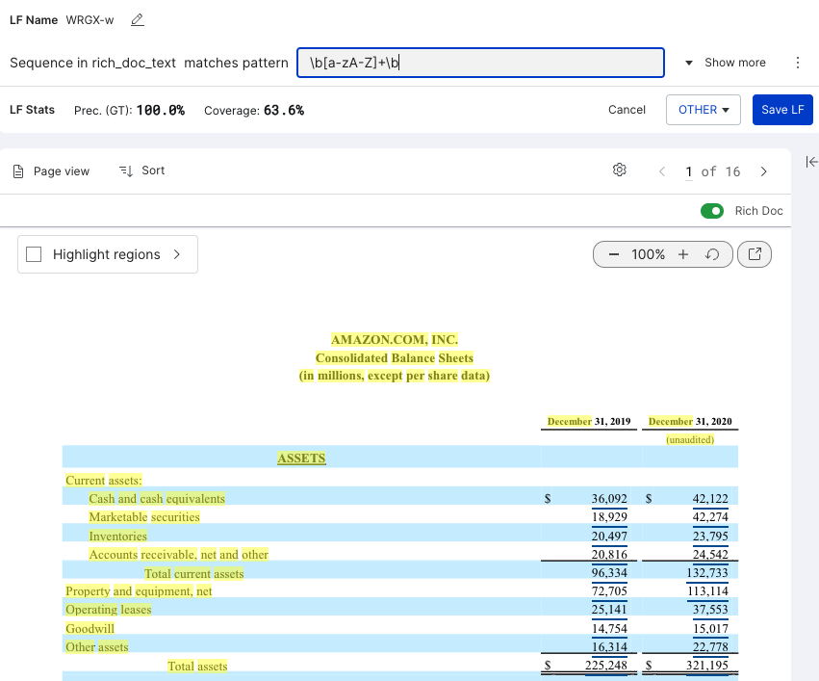Click the Precision 100.0% stat
This screenshot has height=681, width=819.
130,110
